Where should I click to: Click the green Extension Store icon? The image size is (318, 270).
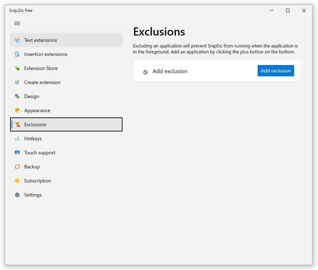click(x=17, y=68)
